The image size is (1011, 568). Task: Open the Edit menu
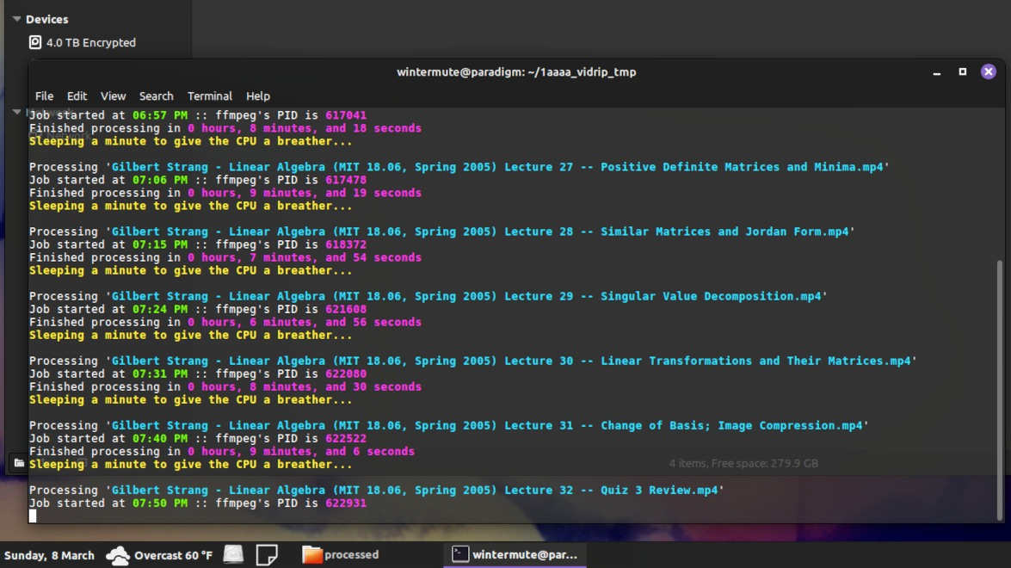(77, 96)
